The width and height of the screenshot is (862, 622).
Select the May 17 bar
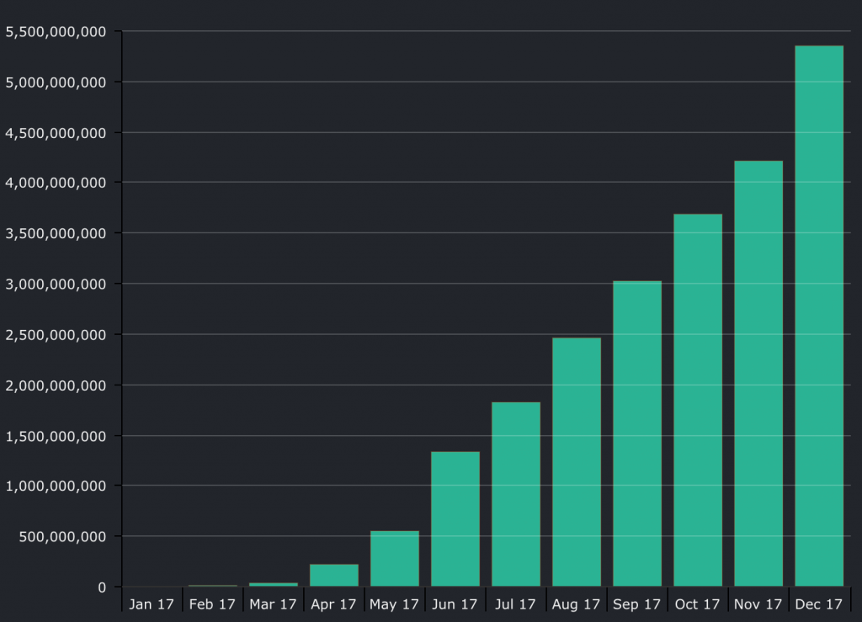(x=394, y=558)
